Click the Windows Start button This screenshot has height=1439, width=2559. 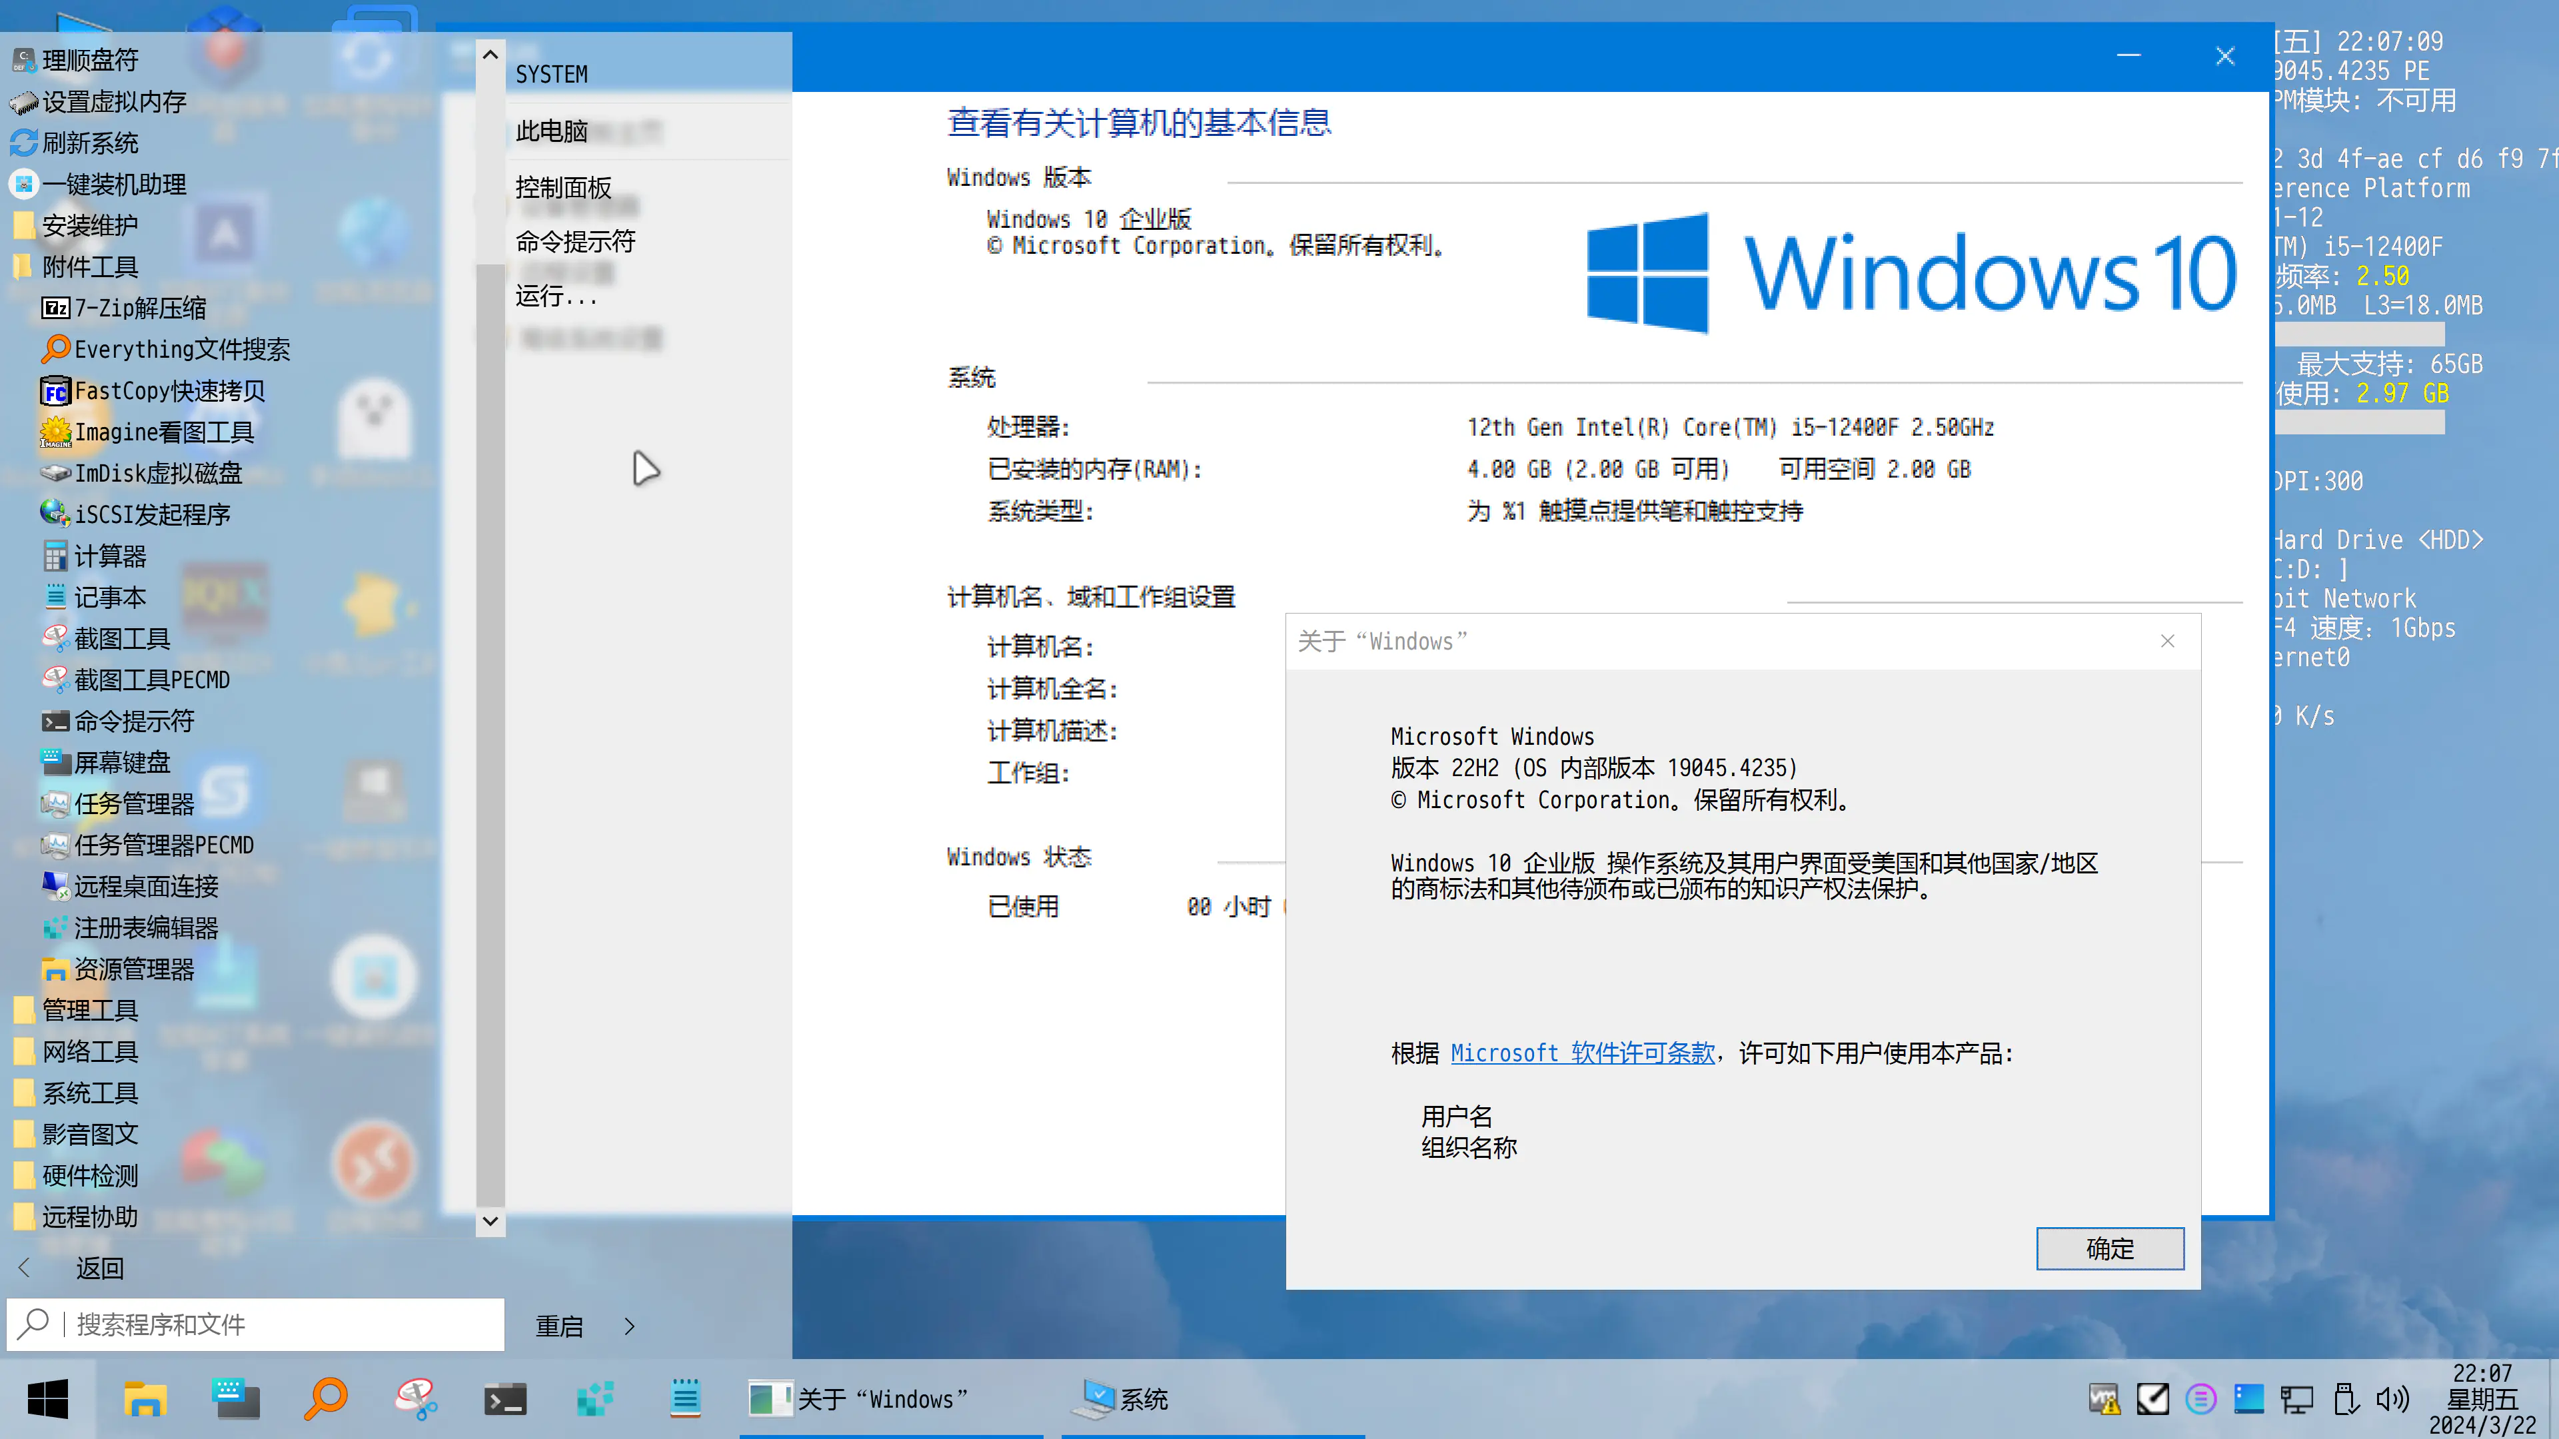(x=48, y=1398)
